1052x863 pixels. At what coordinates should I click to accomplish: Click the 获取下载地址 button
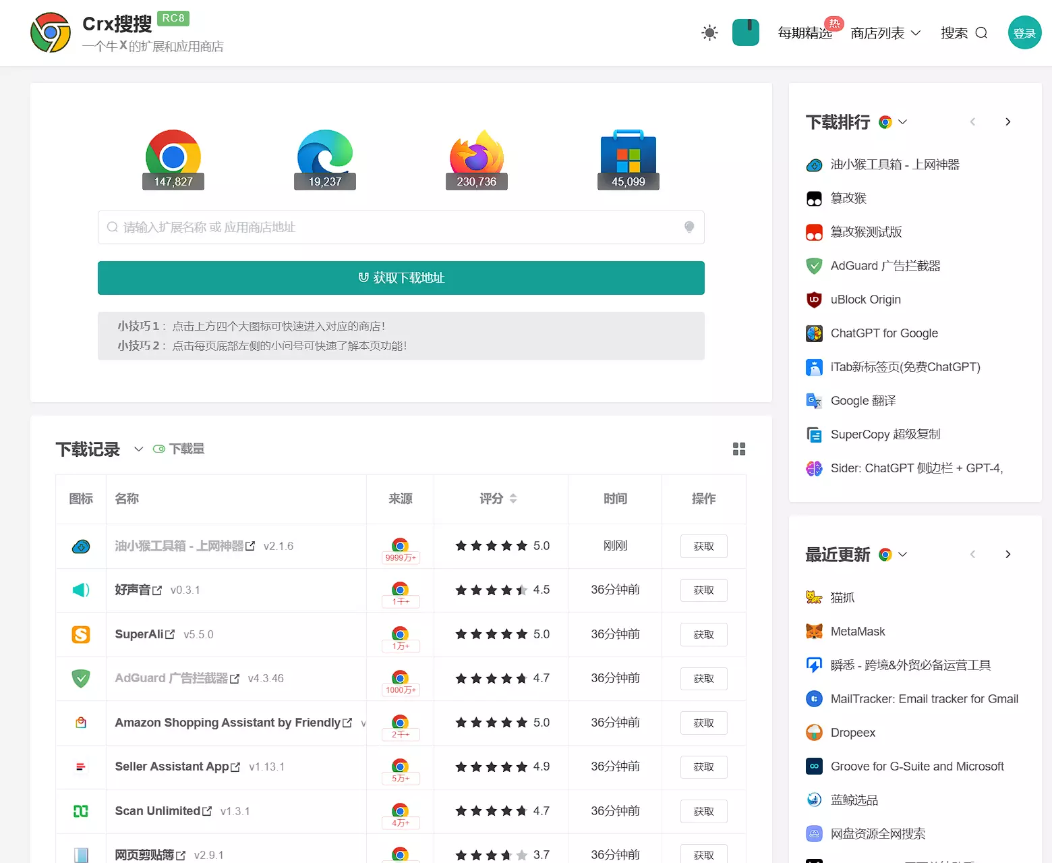click(401, 278)
